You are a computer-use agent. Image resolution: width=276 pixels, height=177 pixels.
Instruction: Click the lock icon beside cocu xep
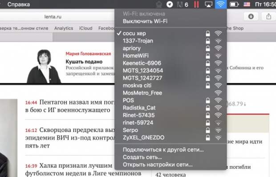coord(208,33)
